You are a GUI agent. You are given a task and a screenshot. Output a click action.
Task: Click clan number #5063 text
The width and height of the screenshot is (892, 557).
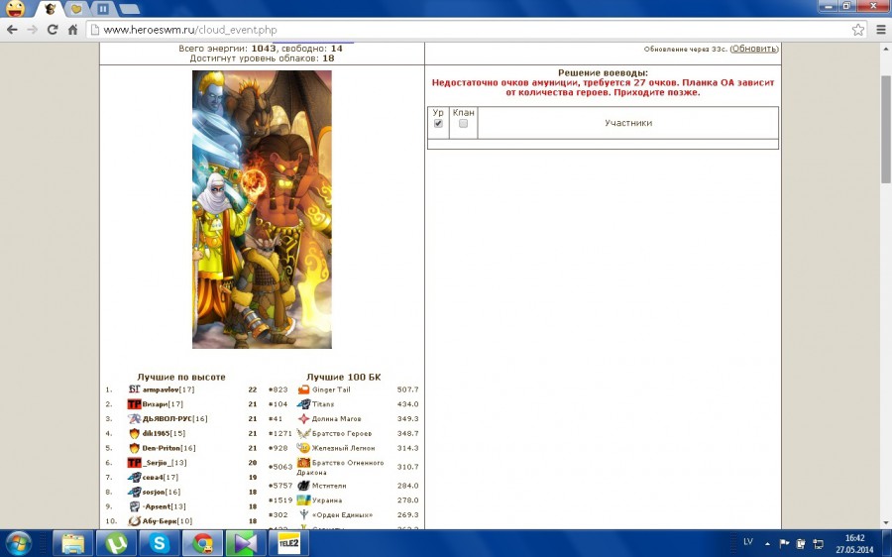[280, 467]
